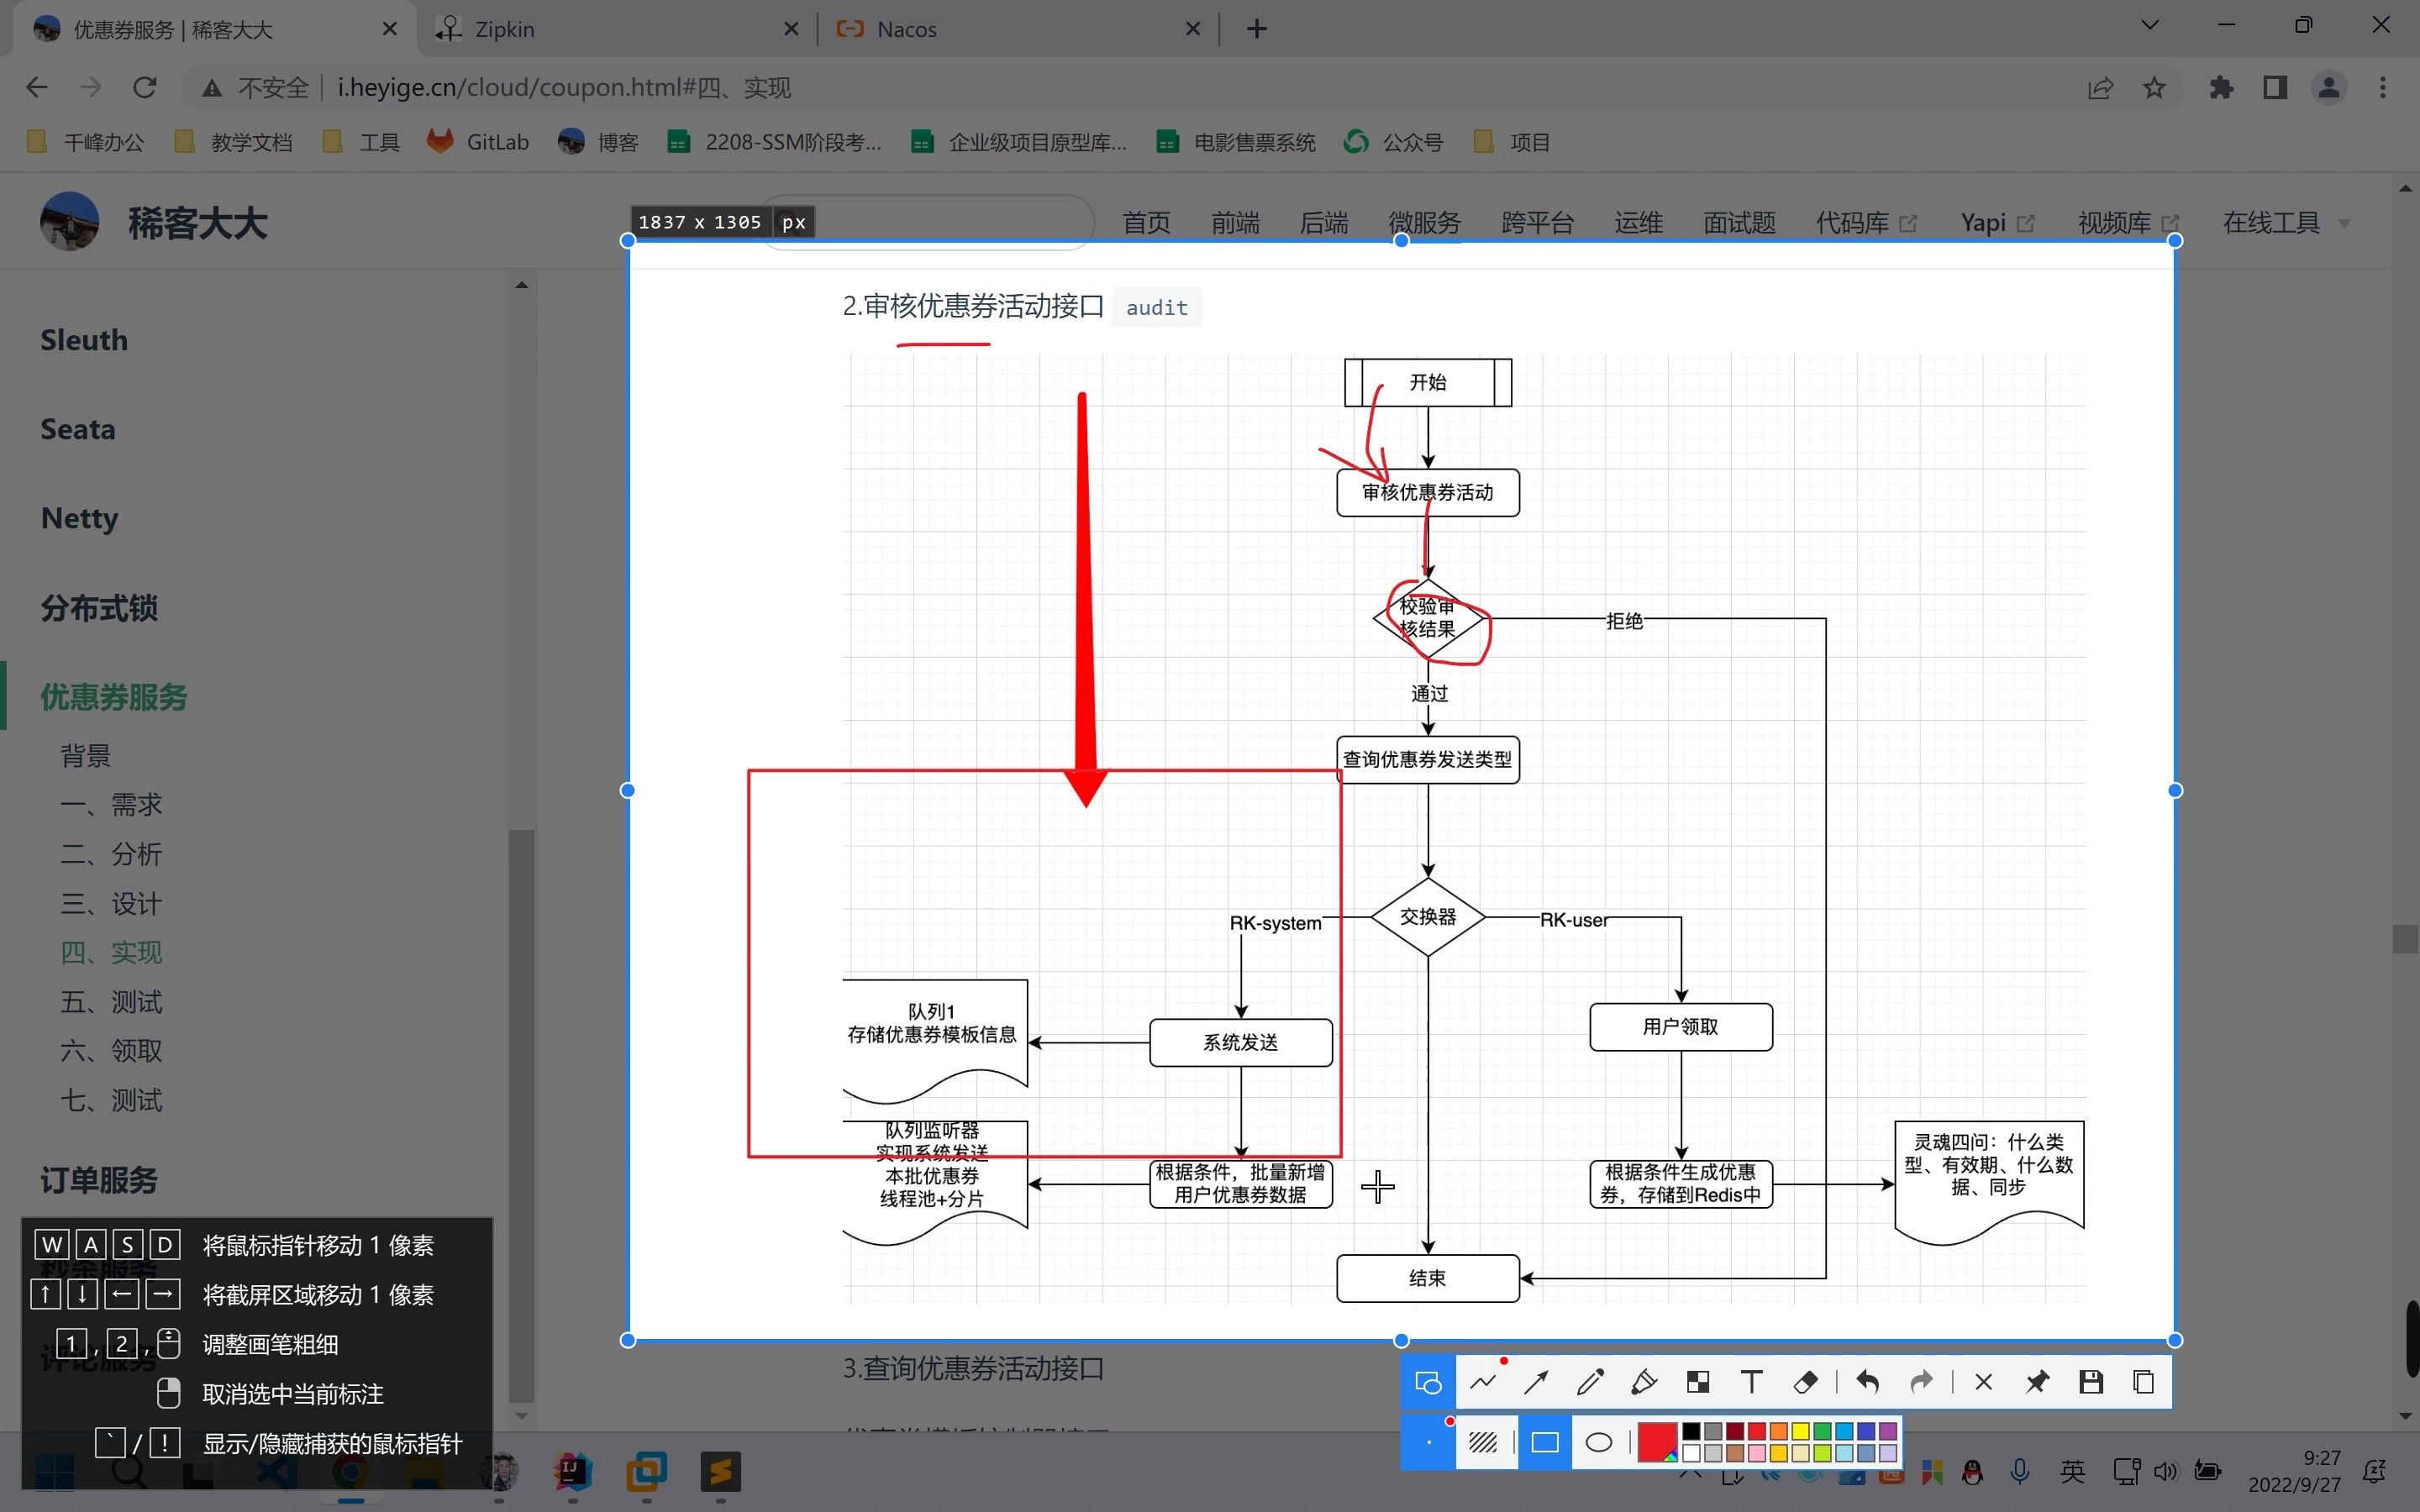The height and width of the screenshot is (1512, 2420).
Task: Pick the green color swatch
Action: [1822, 1432]
